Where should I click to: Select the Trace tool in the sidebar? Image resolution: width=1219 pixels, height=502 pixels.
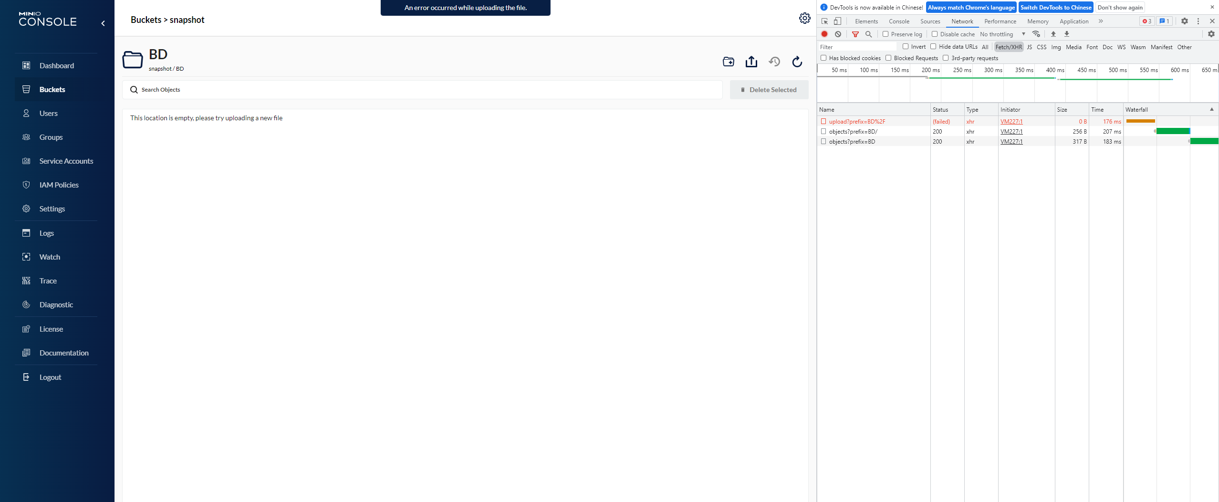pos(48,281)
